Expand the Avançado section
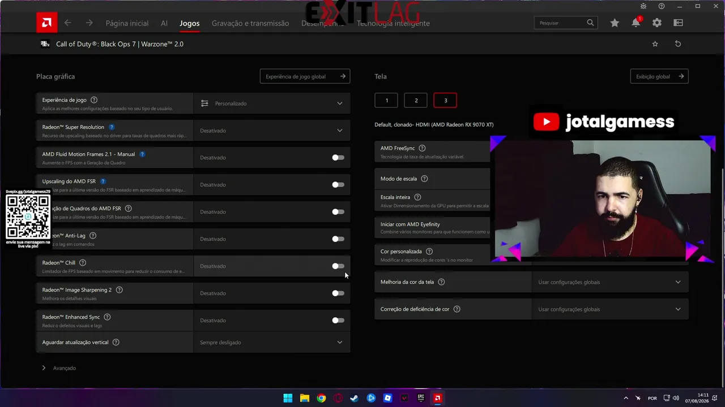725x407 pixels. click(x=59, y=368)
